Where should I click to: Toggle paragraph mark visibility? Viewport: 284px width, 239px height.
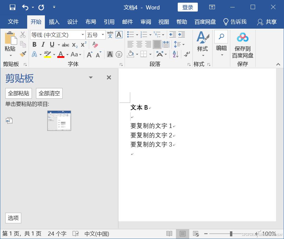coord(187,54)
